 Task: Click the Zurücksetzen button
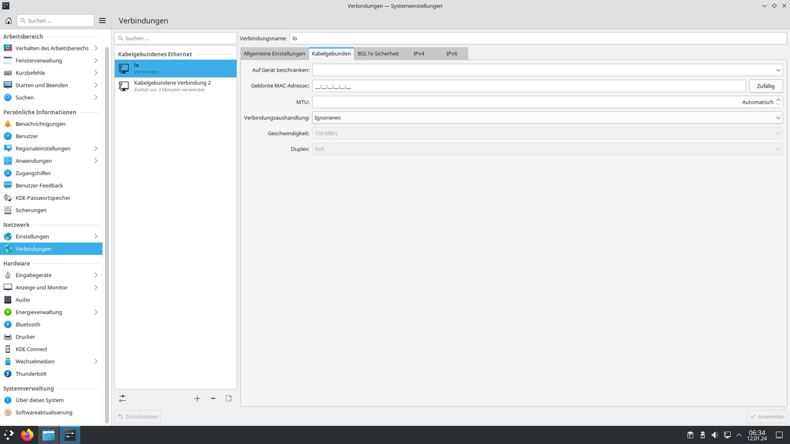click(138, 417)
